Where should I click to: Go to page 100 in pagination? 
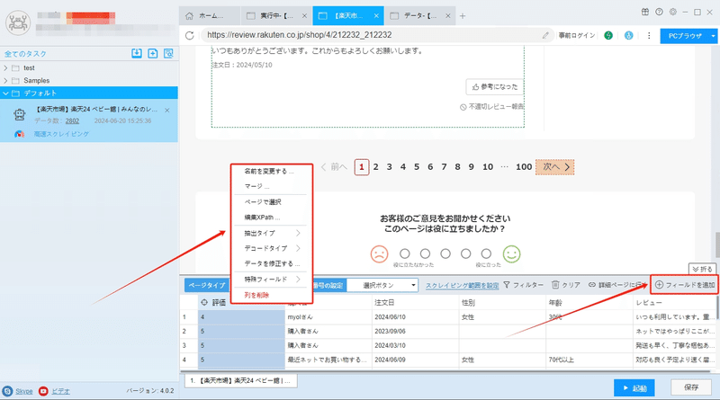click(x=524, y=167)
